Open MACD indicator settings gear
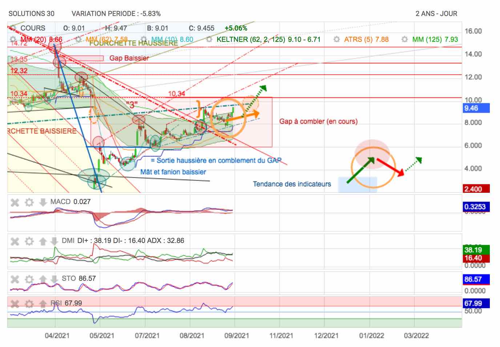500x347 pixels. [29, 202]
